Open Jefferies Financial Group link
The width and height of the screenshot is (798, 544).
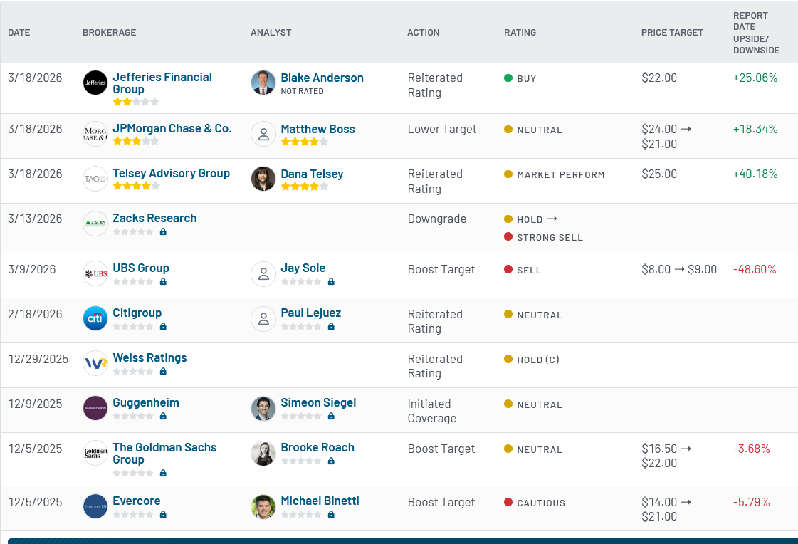[x=162, y=83]
